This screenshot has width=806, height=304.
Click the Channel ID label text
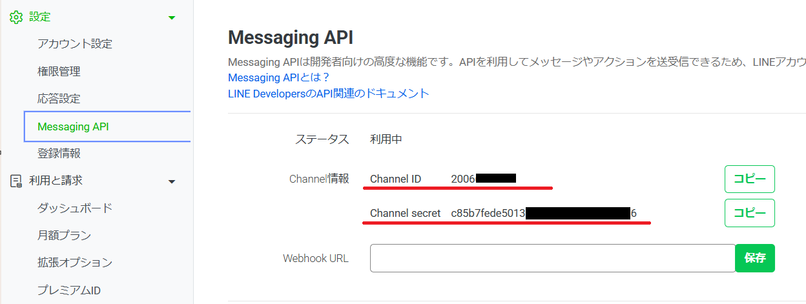click(395, 179)
